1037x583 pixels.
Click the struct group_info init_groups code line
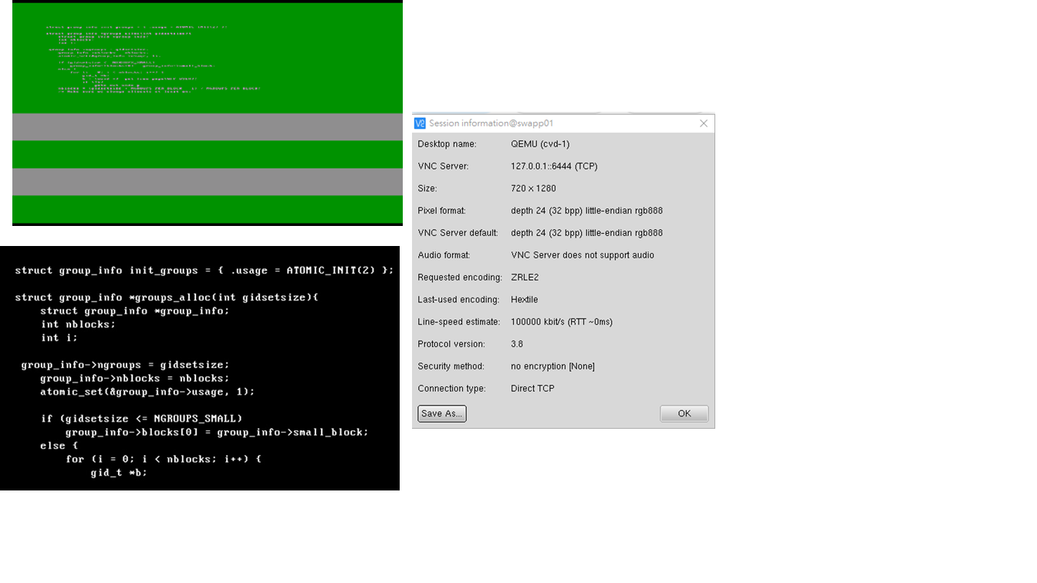pyautogui.click(x=204, y=271)
